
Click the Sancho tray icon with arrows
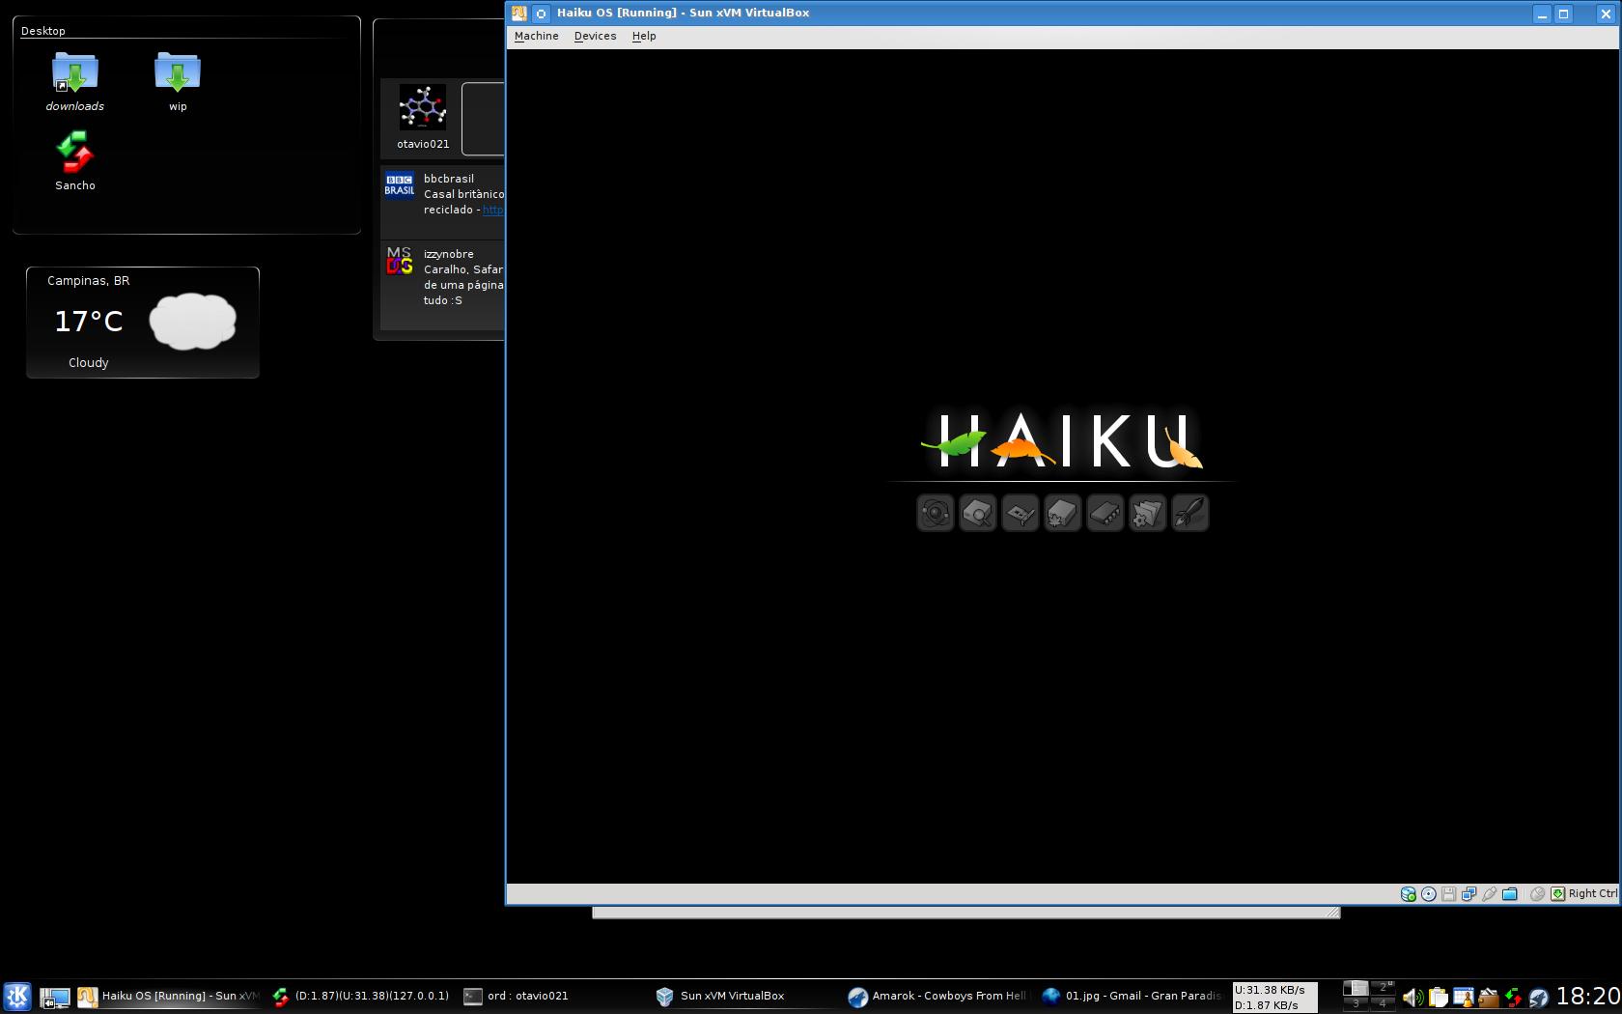coord(1513,998)
